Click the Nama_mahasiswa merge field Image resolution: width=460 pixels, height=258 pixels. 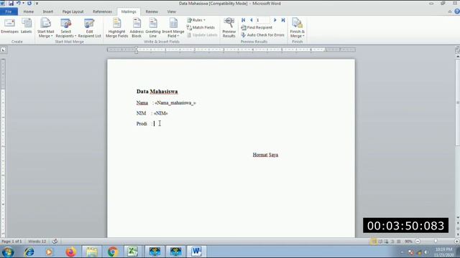(175, 102)
